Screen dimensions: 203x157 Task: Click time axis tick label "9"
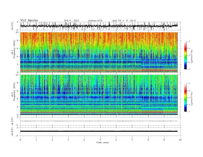click(164, 140)
